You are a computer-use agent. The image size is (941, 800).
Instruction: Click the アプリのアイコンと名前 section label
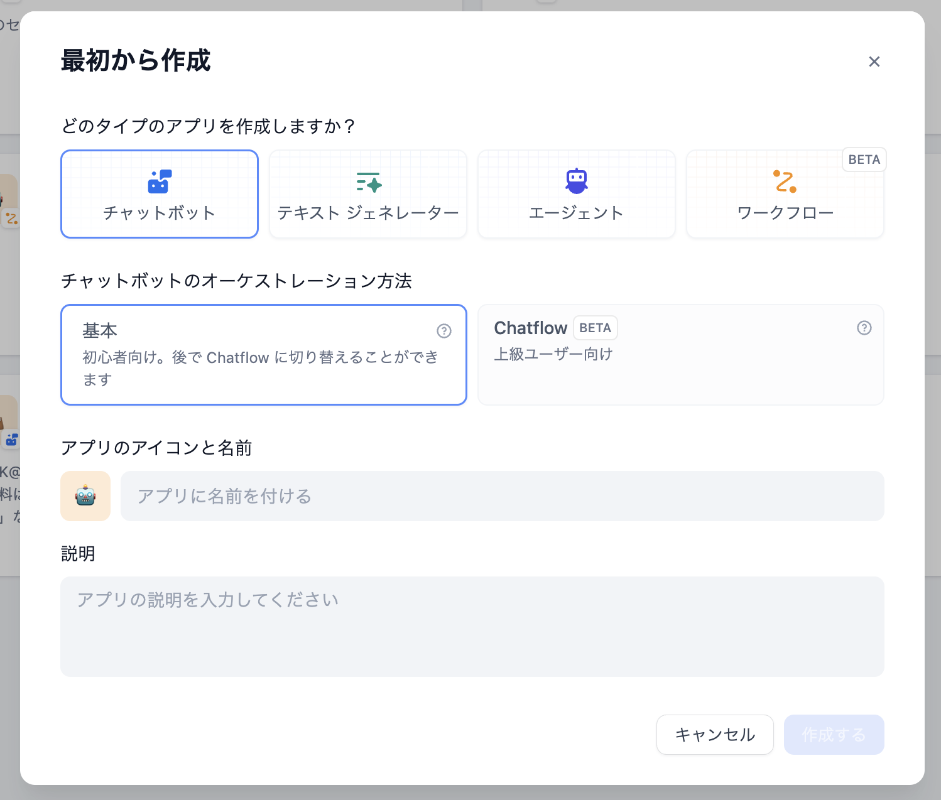tap(156, 448)
